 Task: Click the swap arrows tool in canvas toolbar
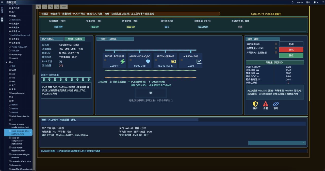[45, 7]
